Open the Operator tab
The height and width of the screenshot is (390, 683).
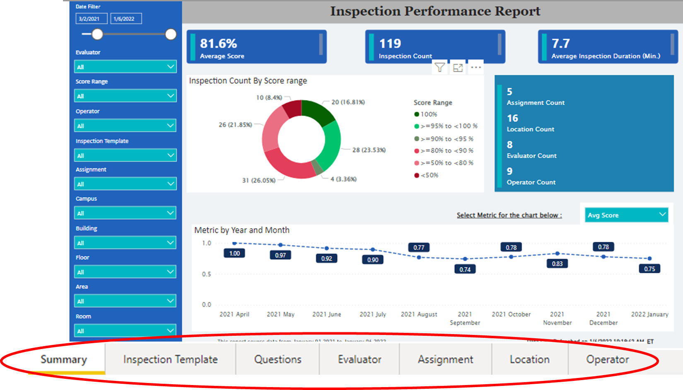tap(607, 359)
